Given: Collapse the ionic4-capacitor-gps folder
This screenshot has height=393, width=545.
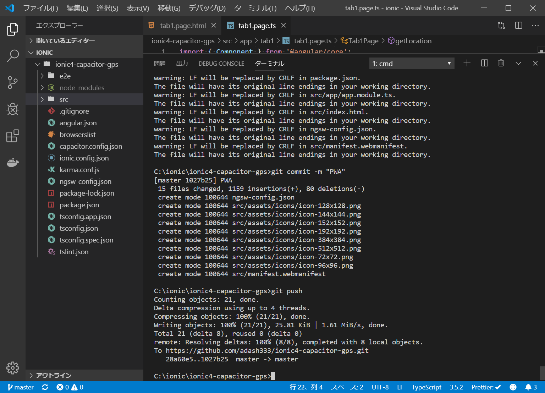Looking at the screenshot, I should 86,64.
